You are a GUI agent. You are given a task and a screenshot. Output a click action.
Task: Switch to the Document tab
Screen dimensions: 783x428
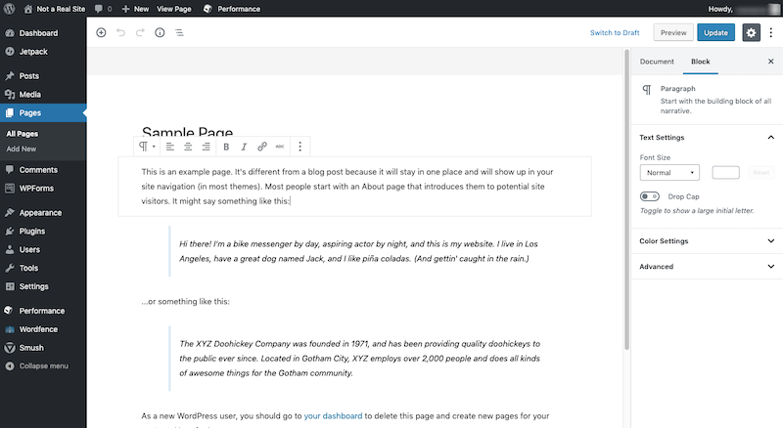tap(656, 62)
